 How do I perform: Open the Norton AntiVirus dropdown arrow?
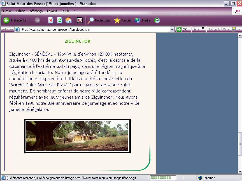click(x=239, y=29)
